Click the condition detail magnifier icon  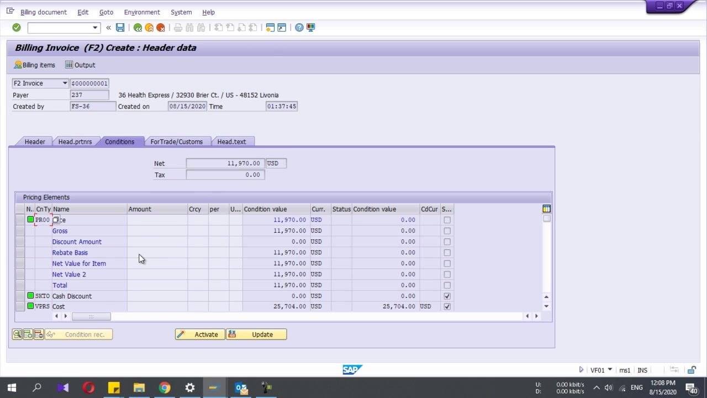tap(17, 334)
